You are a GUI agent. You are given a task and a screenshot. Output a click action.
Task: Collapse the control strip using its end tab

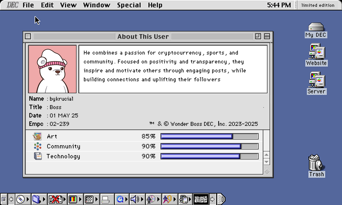pyautogui.click(x=221, y=200)
